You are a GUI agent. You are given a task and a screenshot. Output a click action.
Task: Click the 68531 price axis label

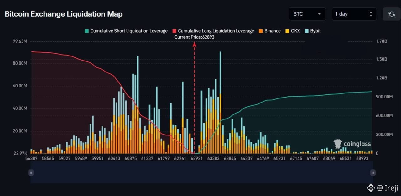(x=346, y=159)
